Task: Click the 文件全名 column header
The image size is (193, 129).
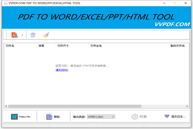Action: tap(129, 46)
